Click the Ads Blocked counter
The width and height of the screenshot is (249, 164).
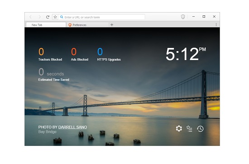click(x=80, y=54)
